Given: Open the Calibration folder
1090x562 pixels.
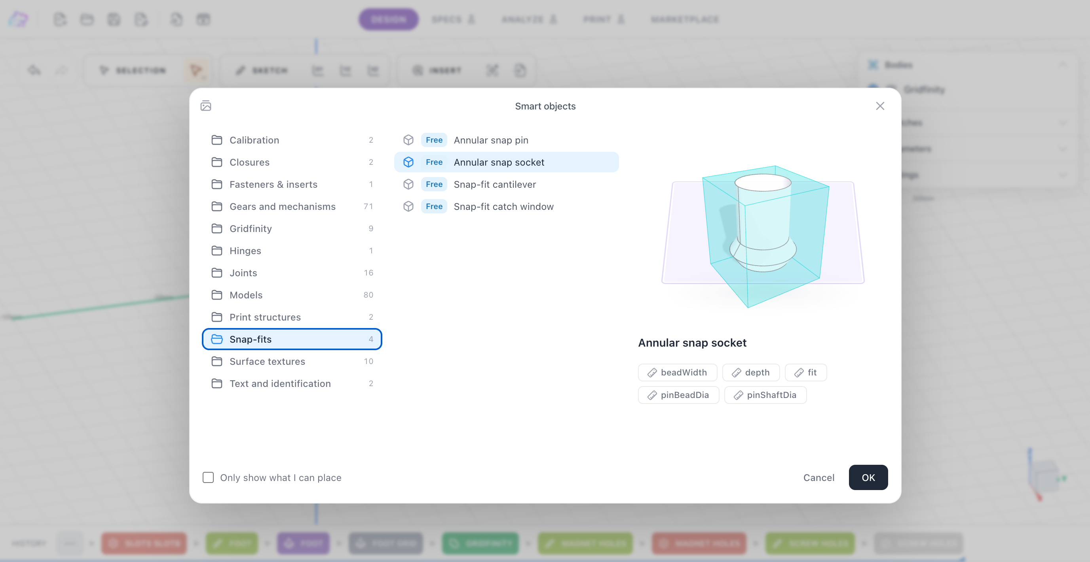Looking at the screenshot, I should (292, 140).
